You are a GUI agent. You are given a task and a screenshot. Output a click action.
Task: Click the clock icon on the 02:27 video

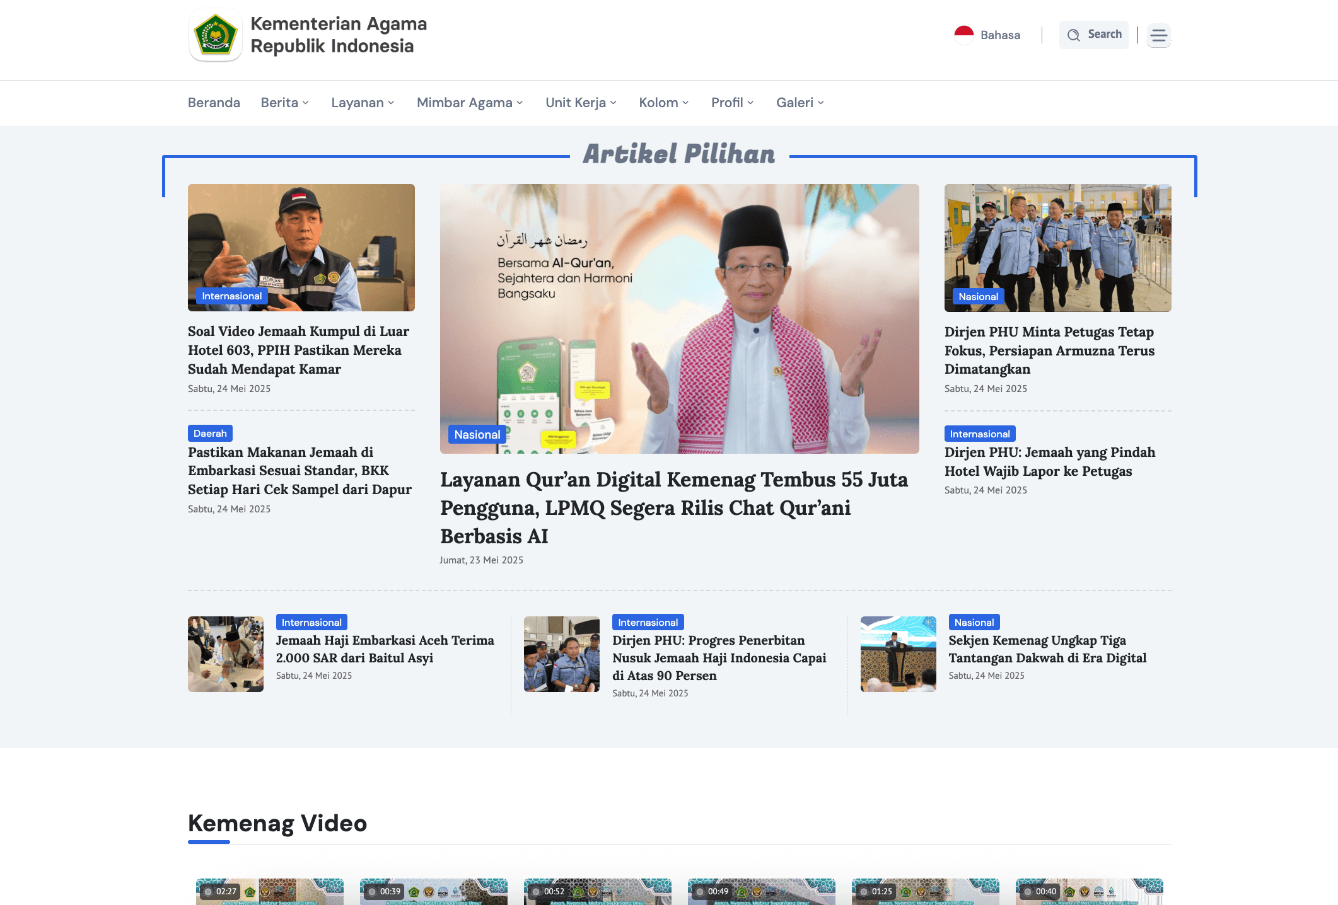(x=209, y=892)
